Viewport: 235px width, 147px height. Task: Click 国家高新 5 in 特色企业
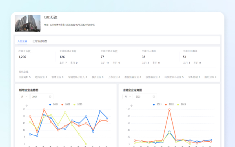click(24, 77)
